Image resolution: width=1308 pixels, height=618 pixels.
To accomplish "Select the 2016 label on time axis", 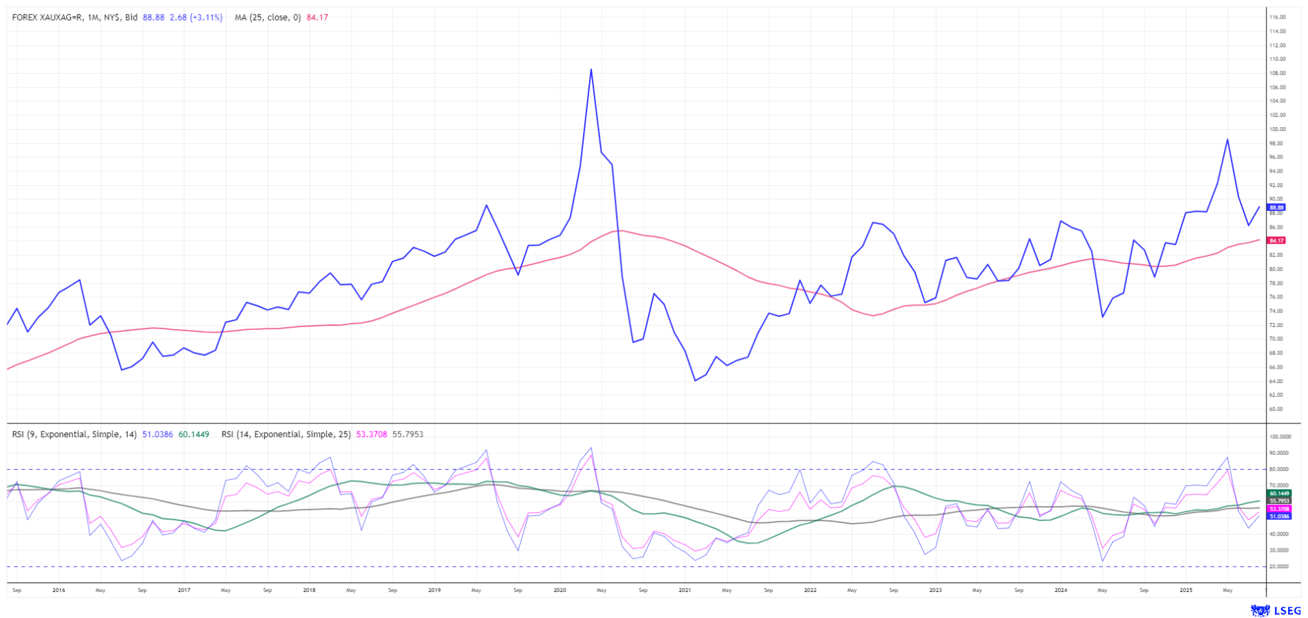I will coord(59,590).
